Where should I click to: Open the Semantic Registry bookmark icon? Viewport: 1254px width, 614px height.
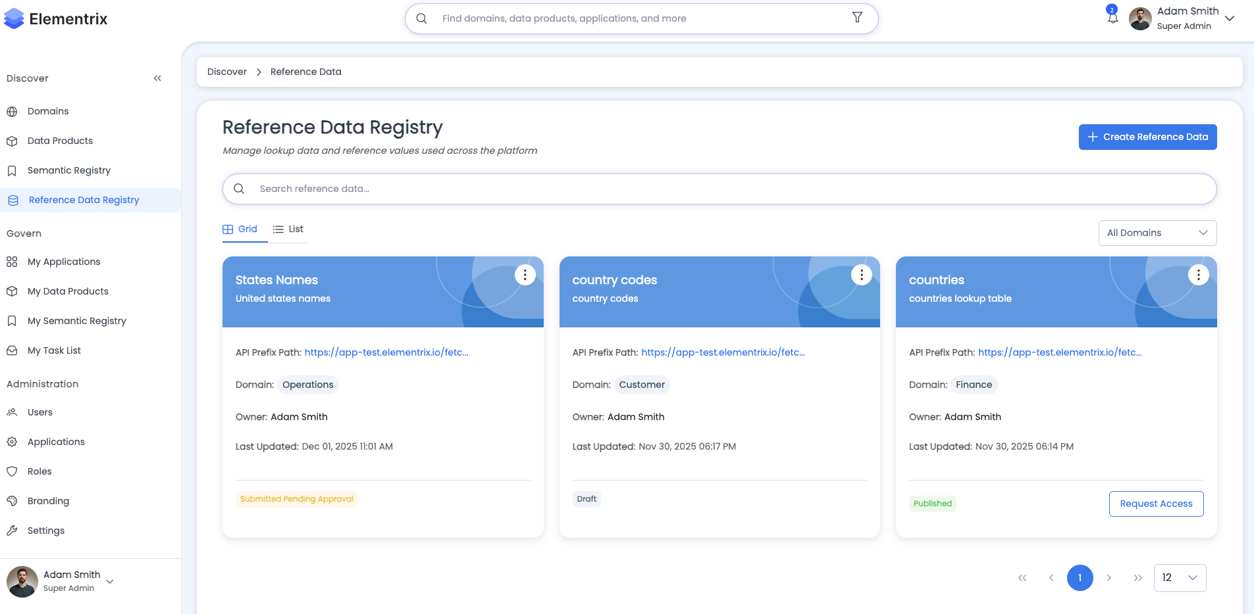pyautogui.click(x=12, y=170)
